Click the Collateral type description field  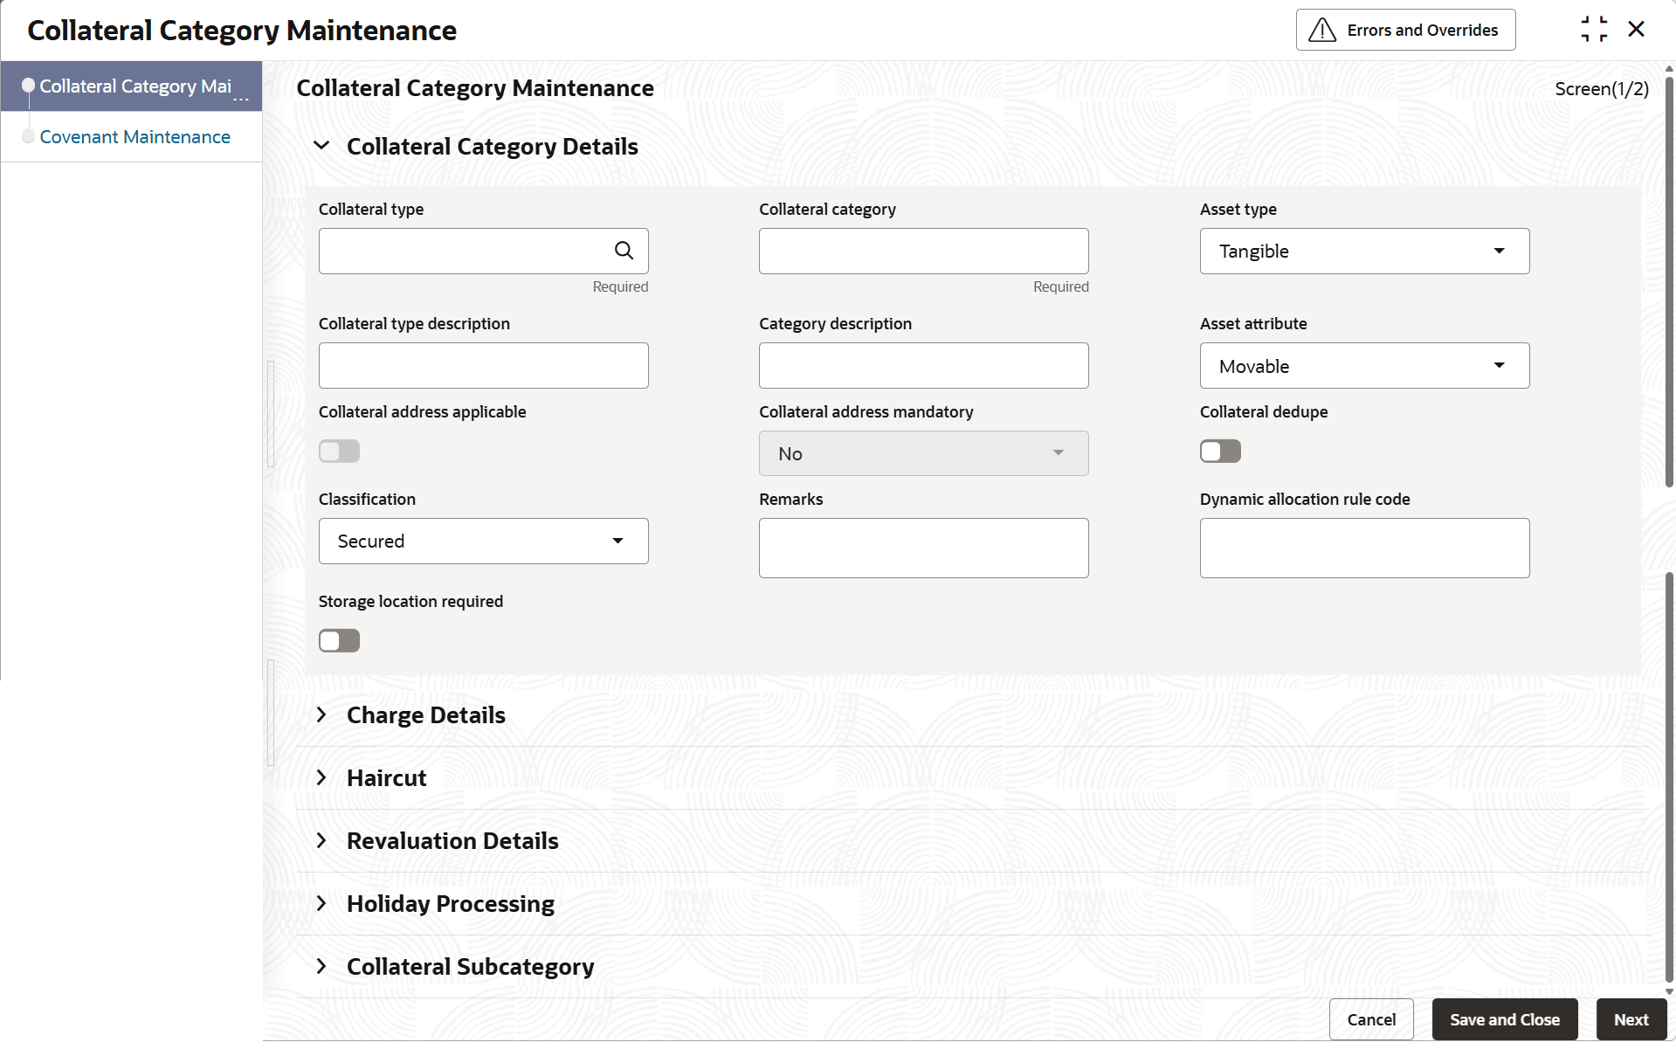coord(483,366)
